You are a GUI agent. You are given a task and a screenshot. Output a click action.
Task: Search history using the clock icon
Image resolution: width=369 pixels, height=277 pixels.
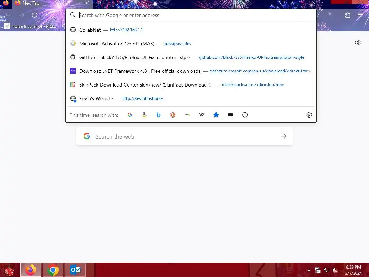tap(245, 115)
